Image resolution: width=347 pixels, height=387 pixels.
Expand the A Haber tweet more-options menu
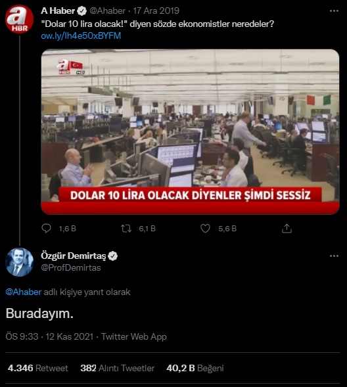pos(334,11)
